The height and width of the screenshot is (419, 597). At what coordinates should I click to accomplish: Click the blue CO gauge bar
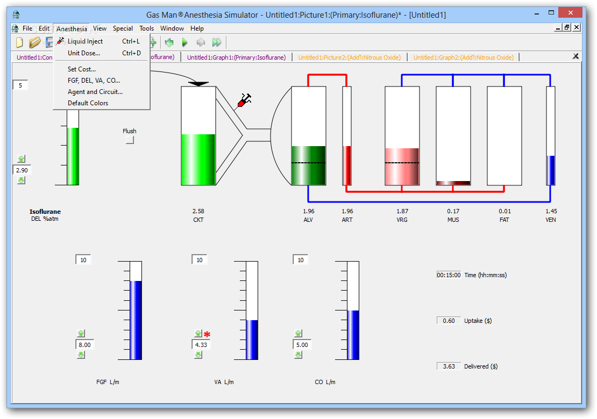(x=353, y=335)
